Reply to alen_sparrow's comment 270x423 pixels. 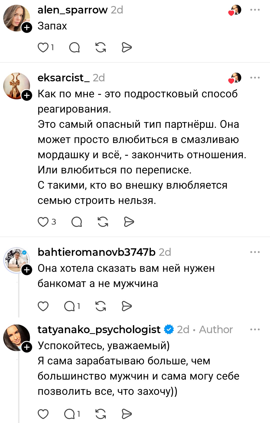(74, 47)
